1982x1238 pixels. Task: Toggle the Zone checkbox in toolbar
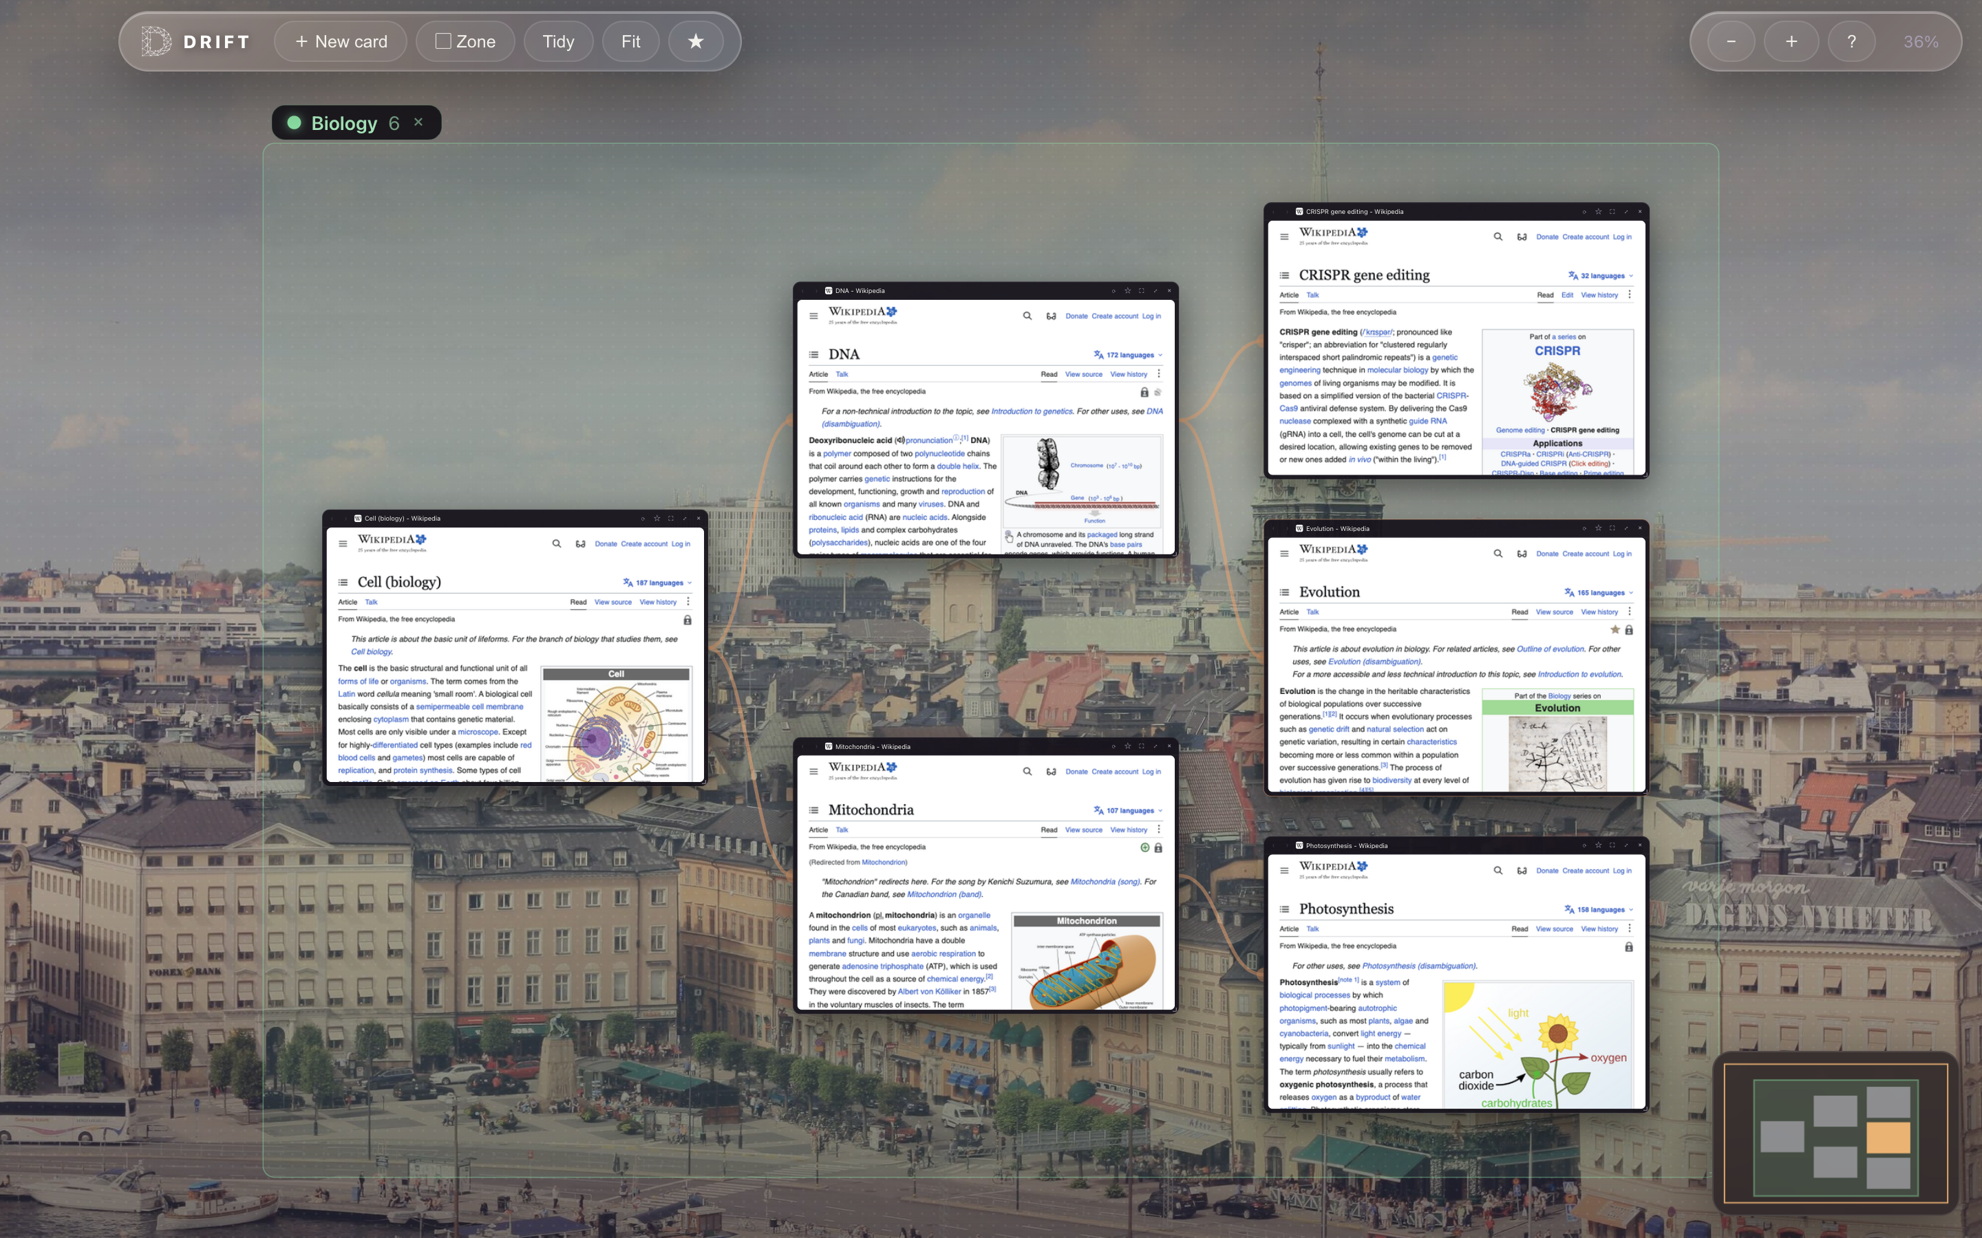[443, 41]
